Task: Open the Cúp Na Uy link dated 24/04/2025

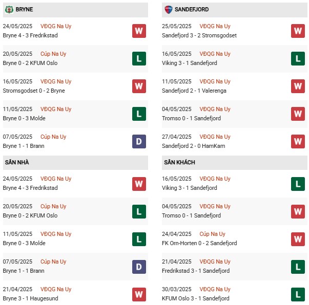Action: (216, 234)
